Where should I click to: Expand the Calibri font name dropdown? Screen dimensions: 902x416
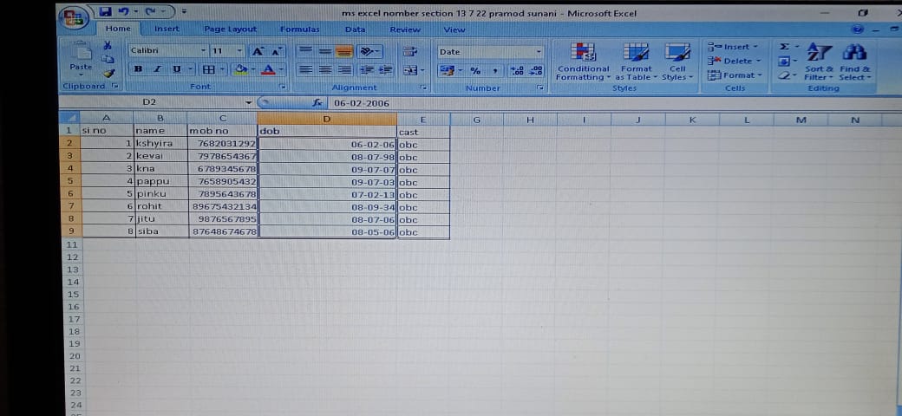point(204,51)
